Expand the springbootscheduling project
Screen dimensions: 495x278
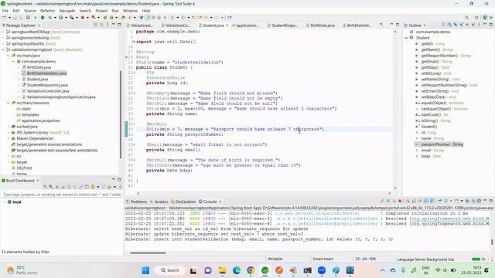pyautogui.click(x=3, y=38)
